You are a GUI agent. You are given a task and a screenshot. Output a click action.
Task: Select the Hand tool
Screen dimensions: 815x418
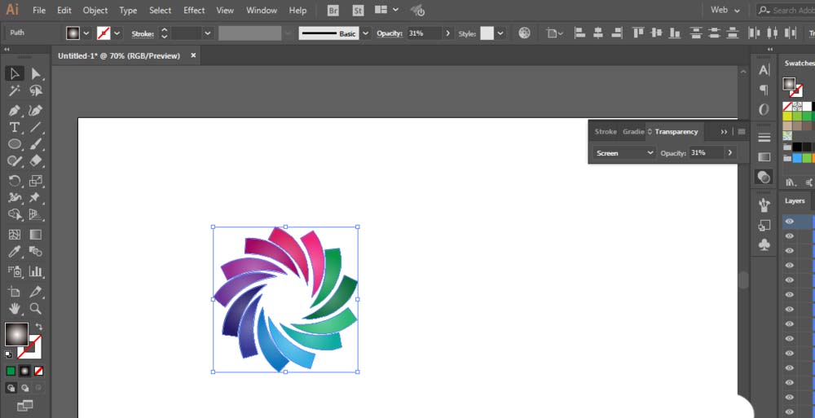pyautogui.click(x=15, y=308)
